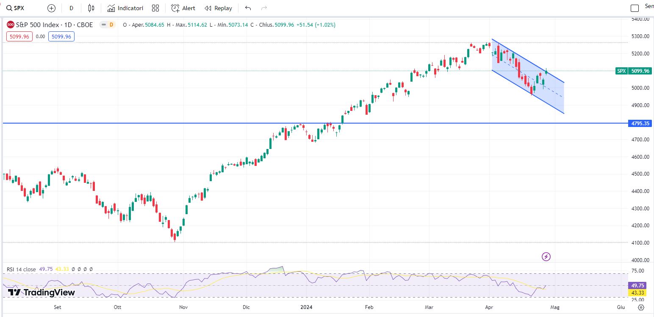
Task: Click the 4500.00 price scale label
Action: [640, 174]
